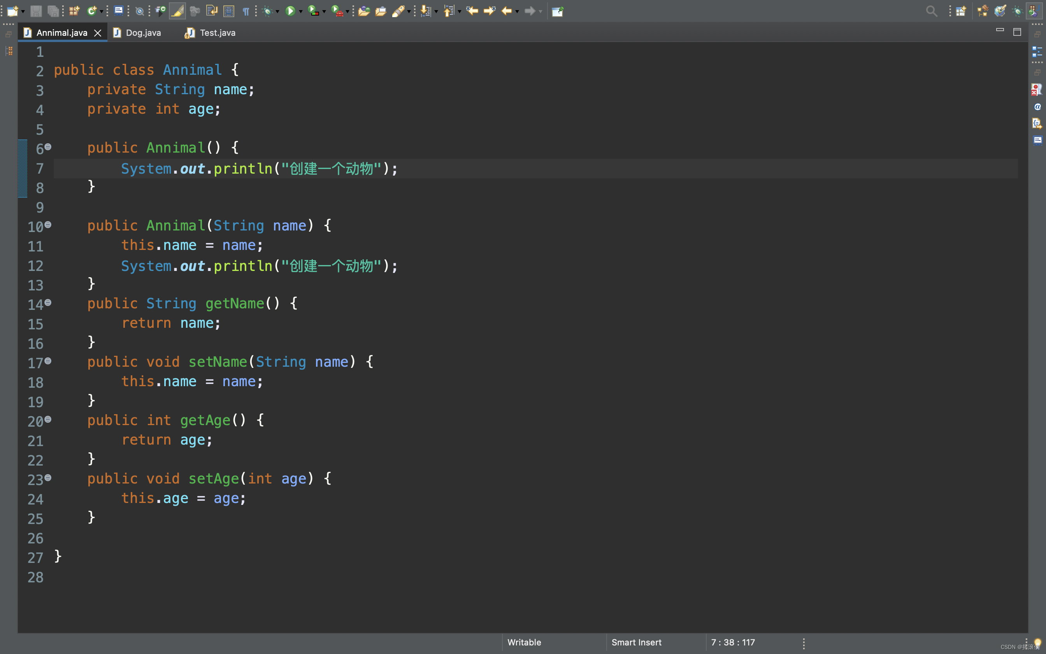Click the New file wizard icon

click(x=12, y=11)
